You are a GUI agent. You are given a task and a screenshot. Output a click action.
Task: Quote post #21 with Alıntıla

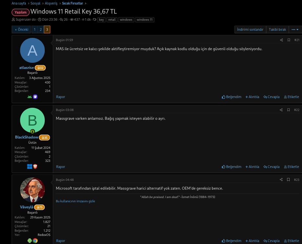252,97
